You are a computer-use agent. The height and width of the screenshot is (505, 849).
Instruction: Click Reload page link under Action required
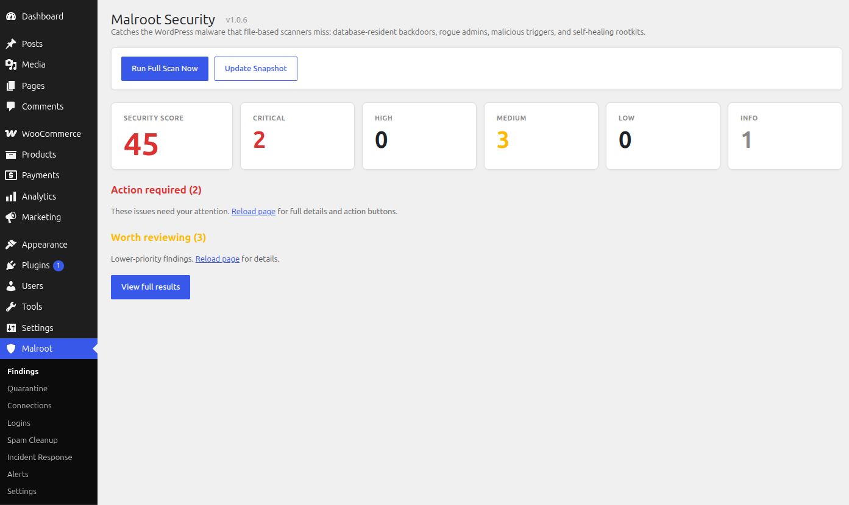pos(254,212)
